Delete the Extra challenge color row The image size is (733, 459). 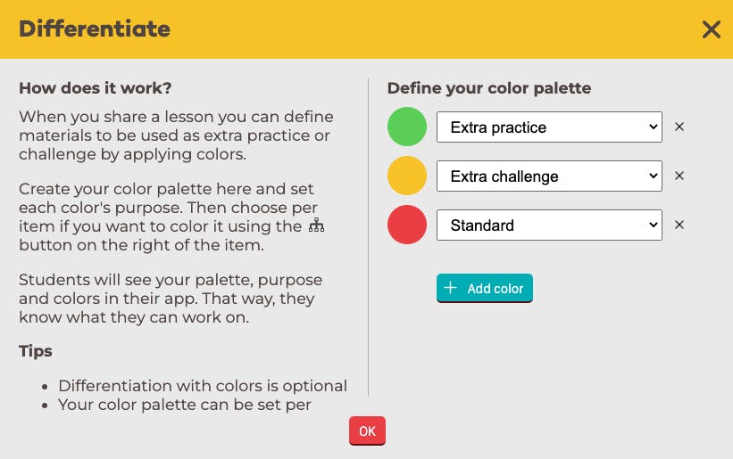(679, 176)
